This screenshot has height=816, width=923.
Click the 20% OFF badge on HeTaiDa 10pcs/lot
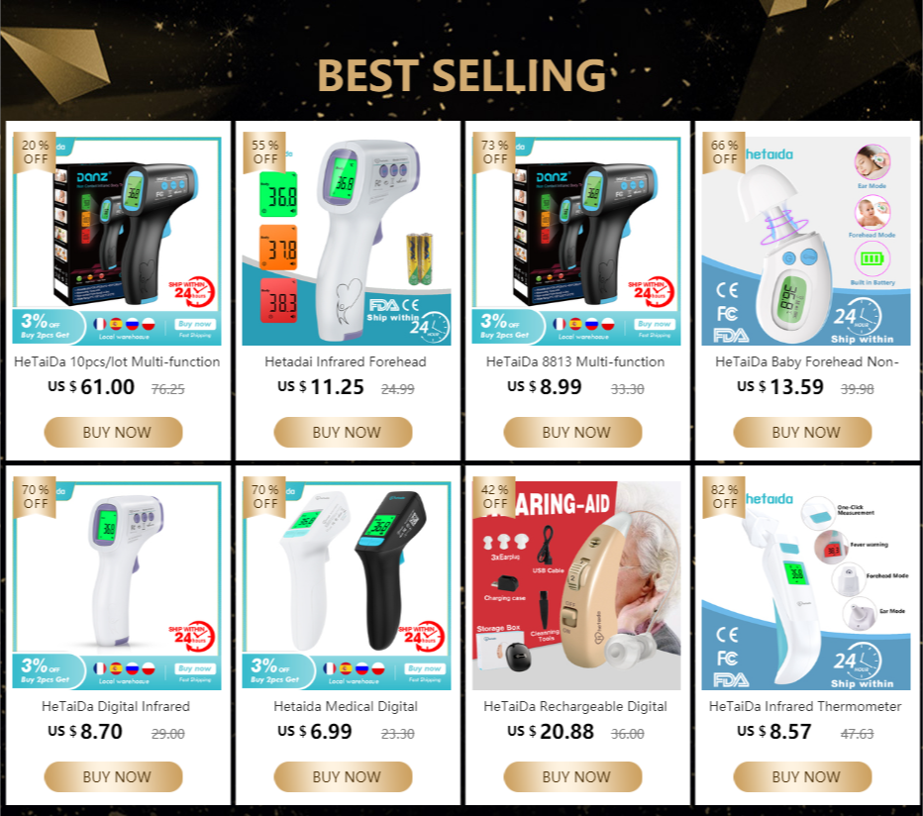[x=35, y=153]
